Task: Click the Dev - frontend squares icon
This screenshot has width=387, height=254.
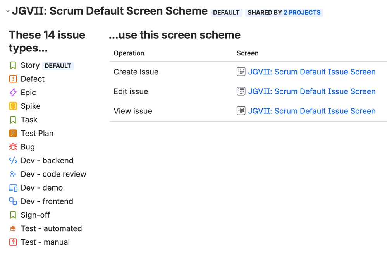Action: click(x=13, y=201)
